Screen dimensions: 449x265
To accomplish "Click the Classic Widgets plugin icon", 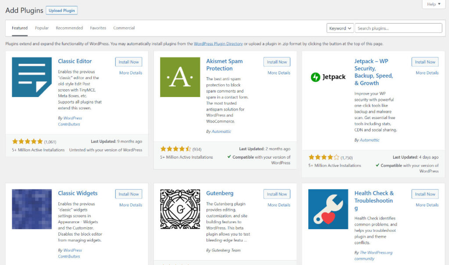I will (x=32, y=209).
